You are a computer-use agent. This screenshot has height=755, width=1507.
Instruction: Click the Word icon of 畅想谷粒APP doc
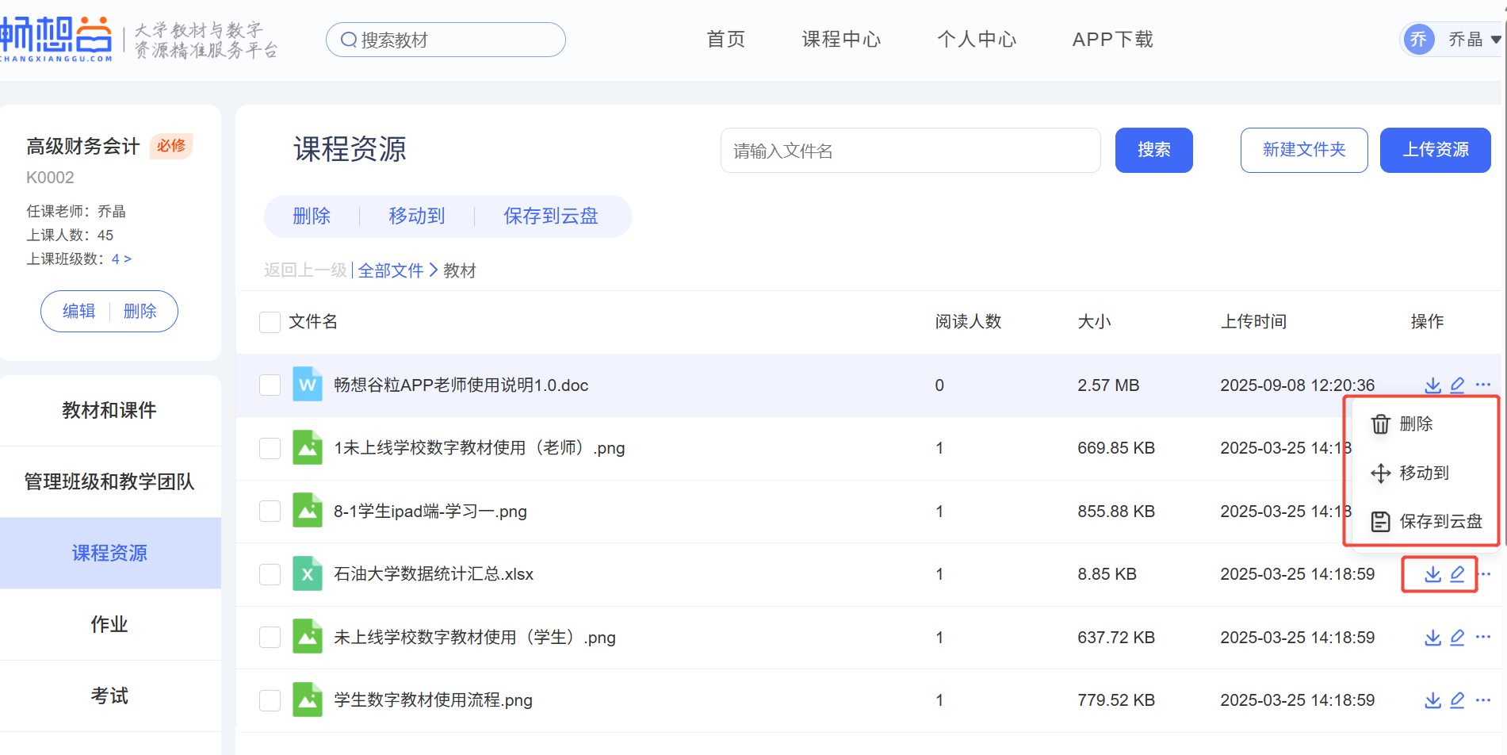307,385
